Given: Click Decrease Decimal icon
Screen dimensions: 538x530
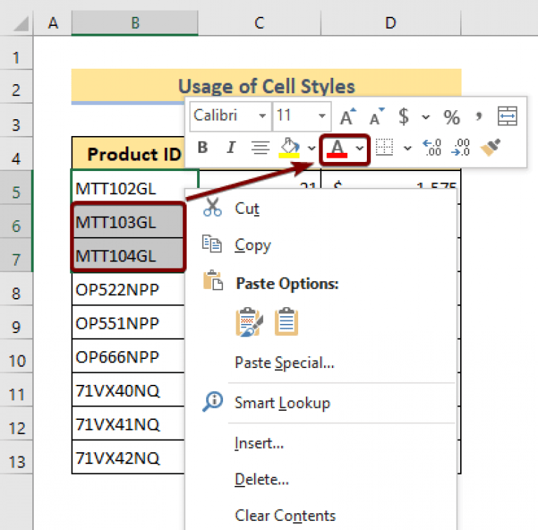Looking at the screenshot, I should 460,147.
